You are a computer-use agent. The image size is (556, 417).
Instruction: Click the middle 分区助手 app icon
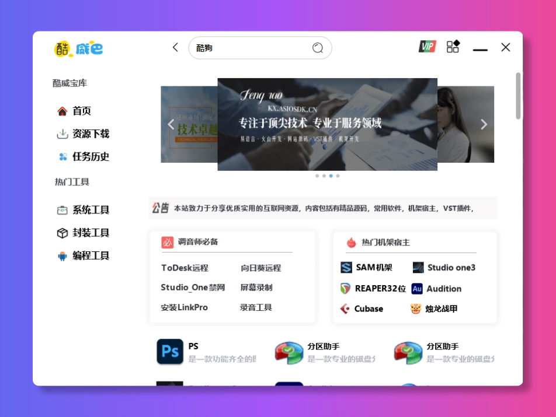[x=289, y=353]
